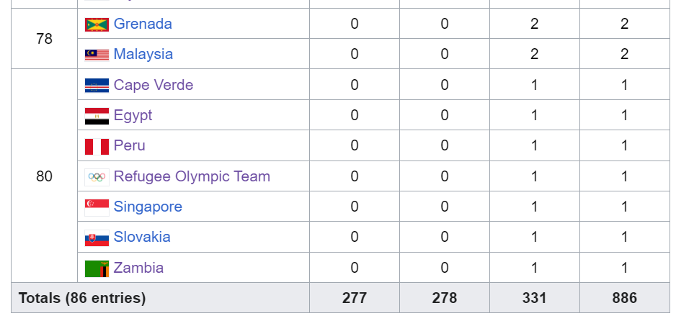Click the Zambia flag icon
This screenshot has width=676, height=321.
[x=97, y=268]
